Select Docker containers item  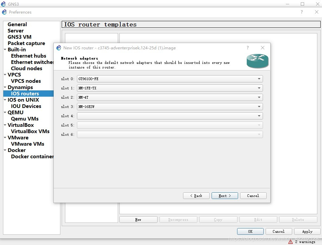click(32, 156)
